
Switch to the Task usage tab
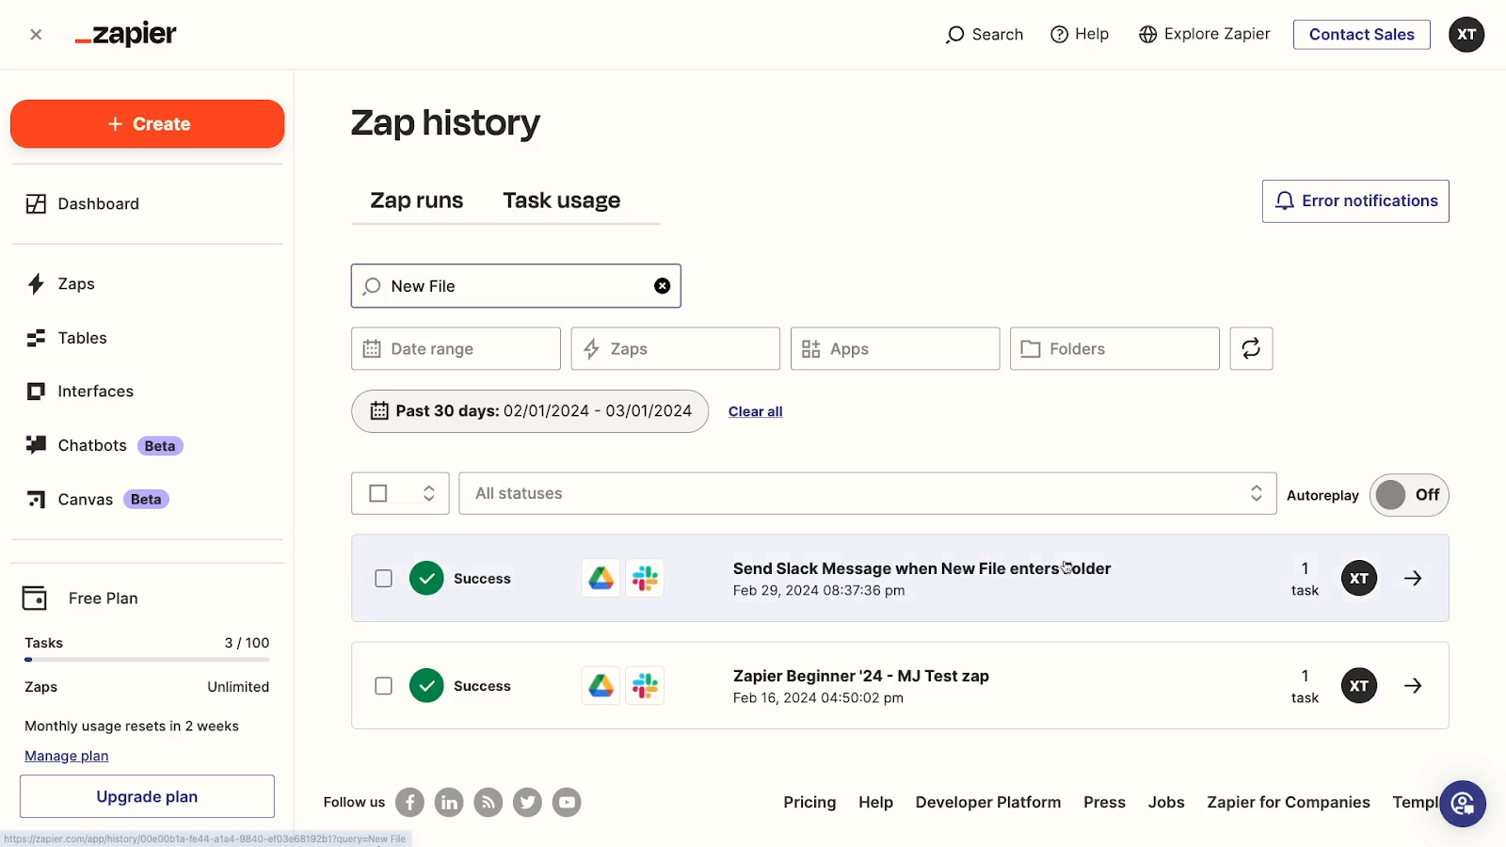(561, 200)
